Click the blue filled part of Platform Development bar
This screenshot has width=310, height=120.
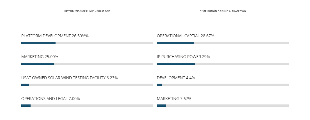[38, 43]
